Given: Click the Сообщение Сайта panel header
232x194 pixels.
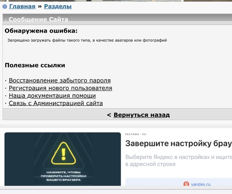Looking at the screenshot, I should pyautogui.click(x=117, y=19).
